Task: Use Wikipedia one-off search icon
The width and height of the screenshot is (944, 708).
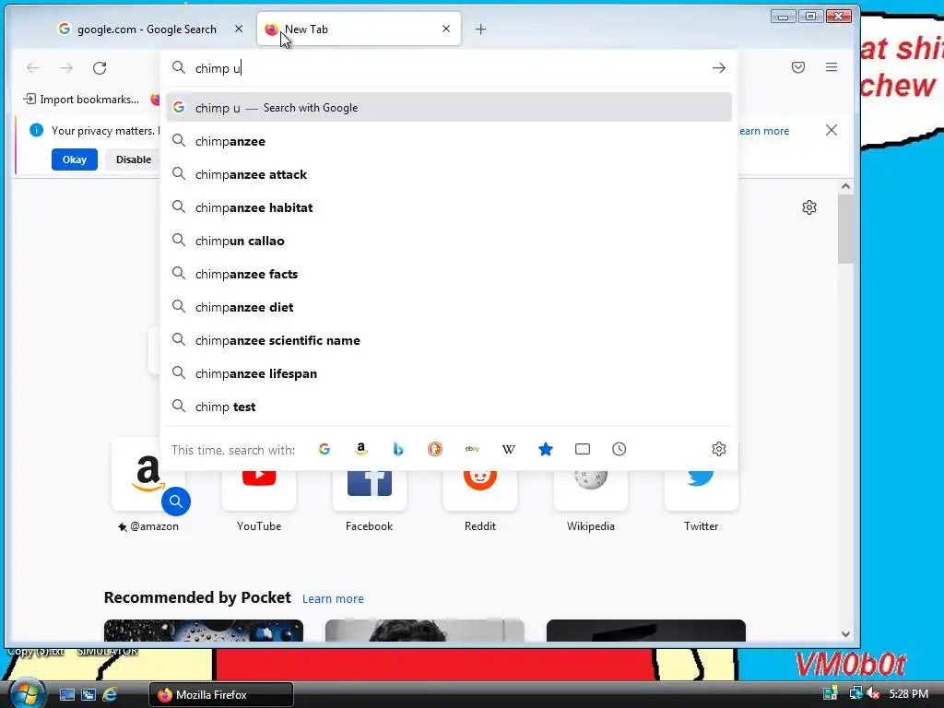Action: [509, 449]
